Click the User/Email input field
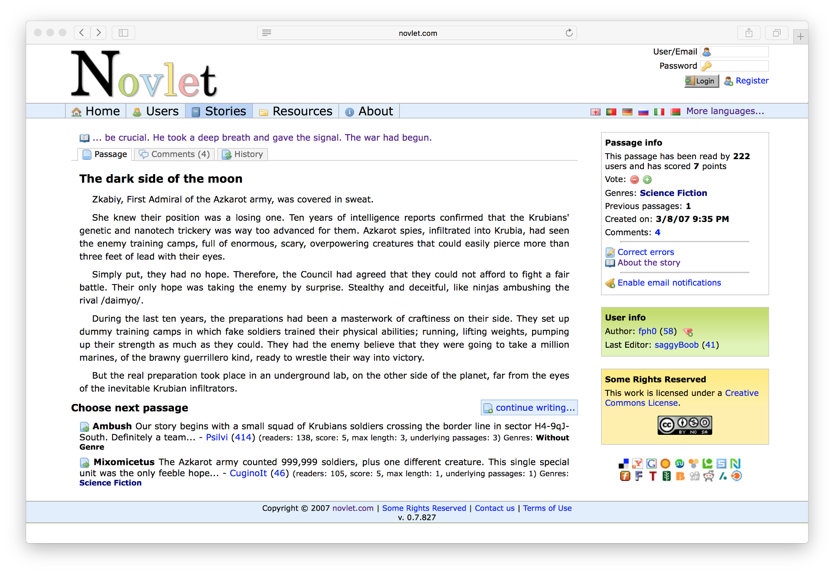The width and height of the screenshot is (834, 574). click(x=735, y=51)
